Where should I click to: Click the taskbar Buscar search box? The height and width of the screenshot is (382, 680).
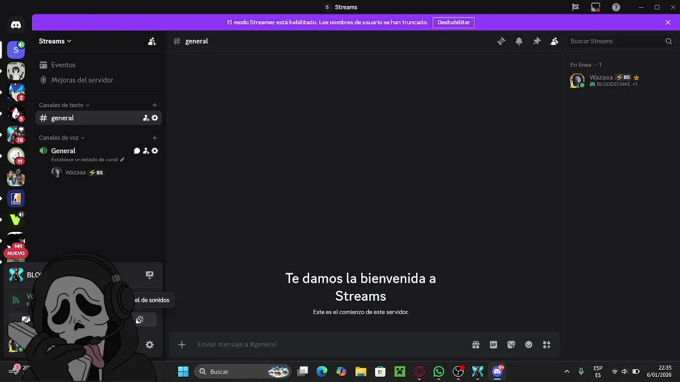(x=243, y=371)
